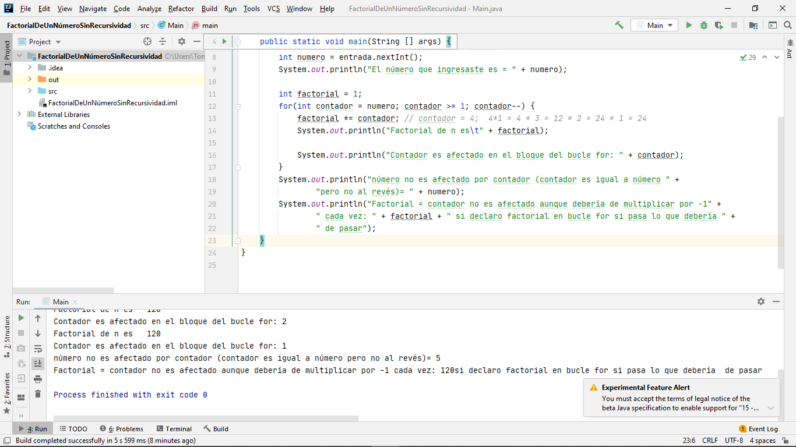Go to next highlighted problem arrow
The width and height of the screenshot is (796, 447).
point(777,57)
